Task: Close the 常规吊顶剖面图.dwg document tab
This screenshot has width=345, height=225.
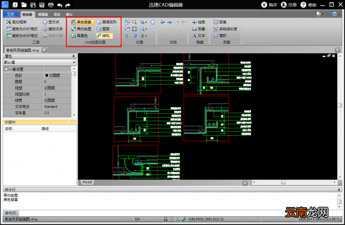Action: point(44,50)
